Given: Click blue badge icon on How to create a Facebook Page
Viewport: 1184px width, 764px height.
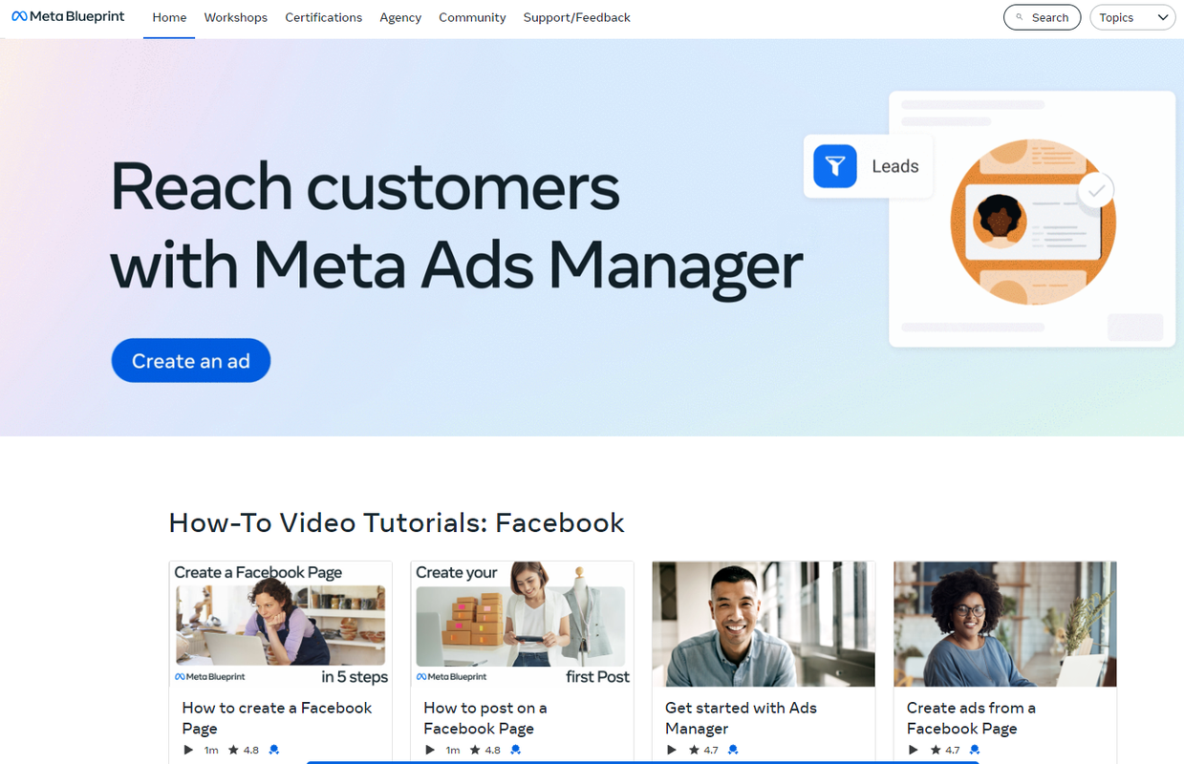Looking at the screenshot, I should pos(274,750).
